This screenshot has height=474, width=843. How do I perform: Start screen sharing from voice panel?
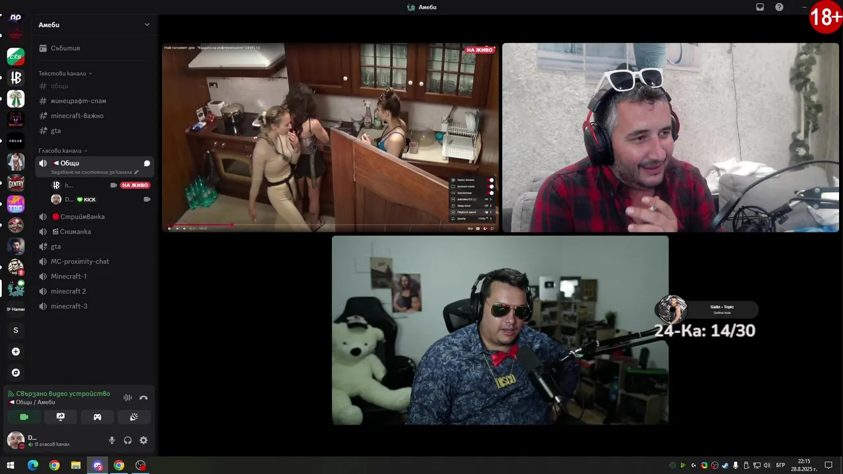(x=61, y=417)
